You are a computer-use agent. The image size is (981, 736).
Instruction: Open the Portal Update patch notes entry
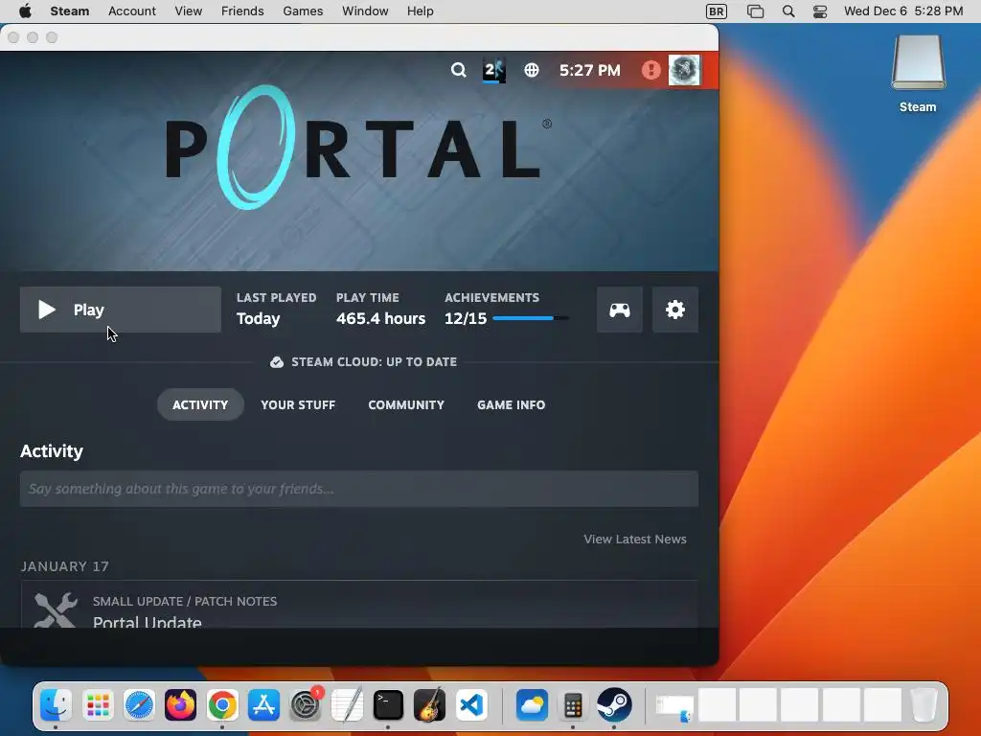coord(359,606)
